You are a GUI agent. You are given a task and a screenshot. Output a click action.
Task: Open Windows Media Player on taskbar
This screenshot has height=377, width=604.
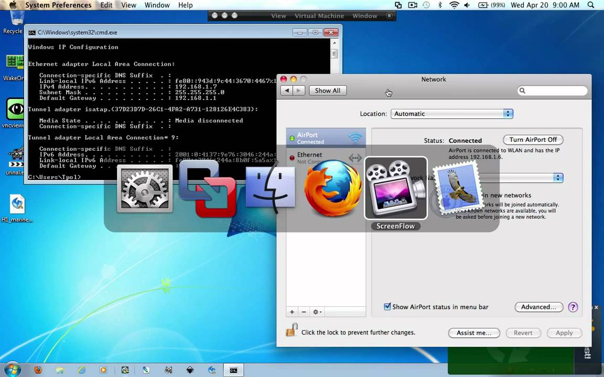coord(103,370)
